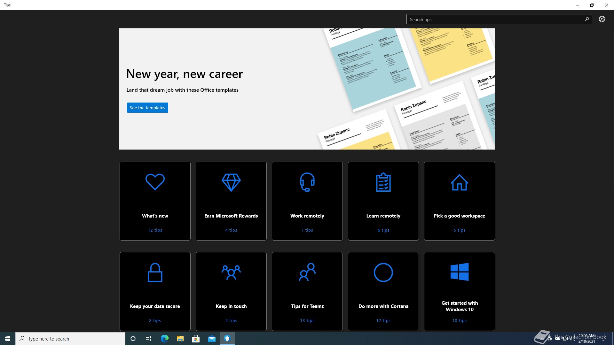614x345 pixels.
Task: Click the taskbar Type here to search box
Action: pyautogui.click(x=70, y=339)
